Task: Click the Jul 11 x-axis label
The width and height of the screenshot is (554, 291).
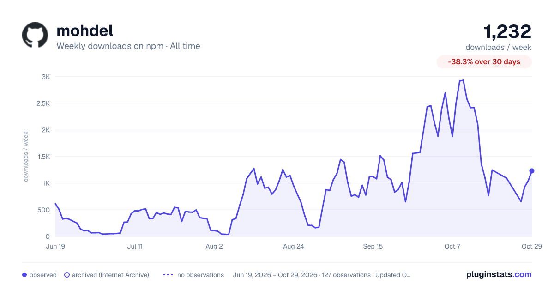Action: [135, 246]
